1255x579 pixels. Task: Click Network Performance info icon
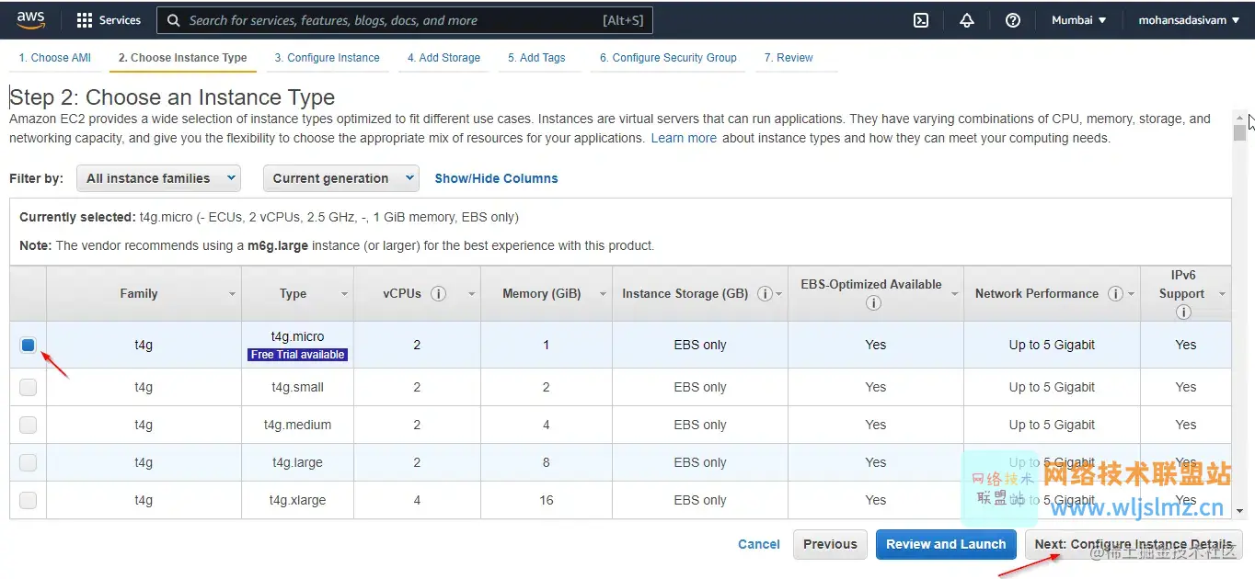(1115, 294)
